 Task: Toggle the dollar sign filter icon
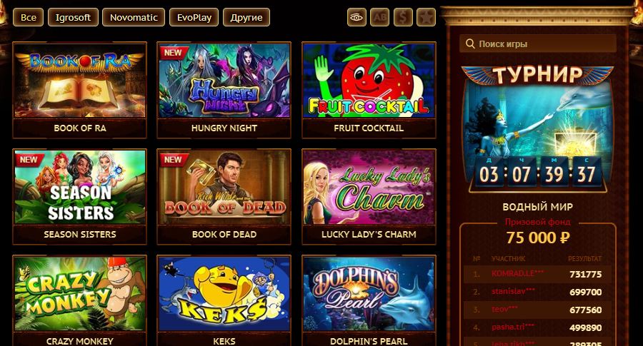[x=403, y=18]
